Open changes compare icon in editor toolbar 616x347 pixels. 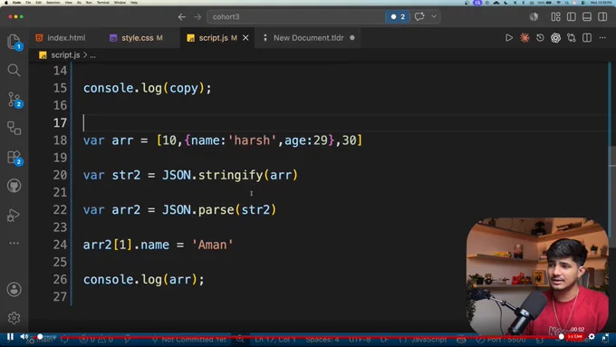[x=572, y=38]
